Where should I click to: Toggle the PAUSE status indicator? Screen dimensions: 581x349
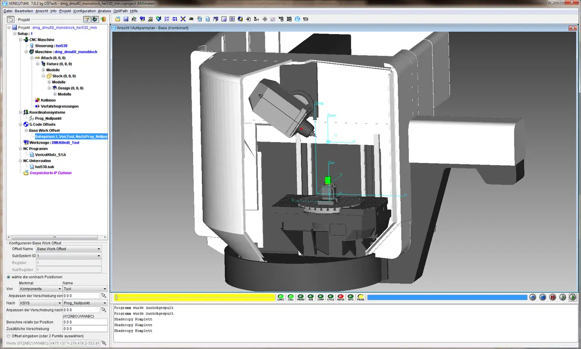coord(360,297)
